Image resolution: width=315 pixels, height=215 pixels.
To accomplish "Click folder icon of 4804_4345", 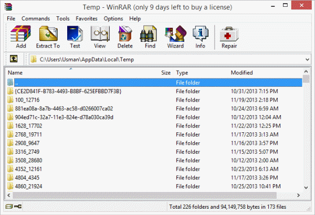I will (x=10, y=177).
